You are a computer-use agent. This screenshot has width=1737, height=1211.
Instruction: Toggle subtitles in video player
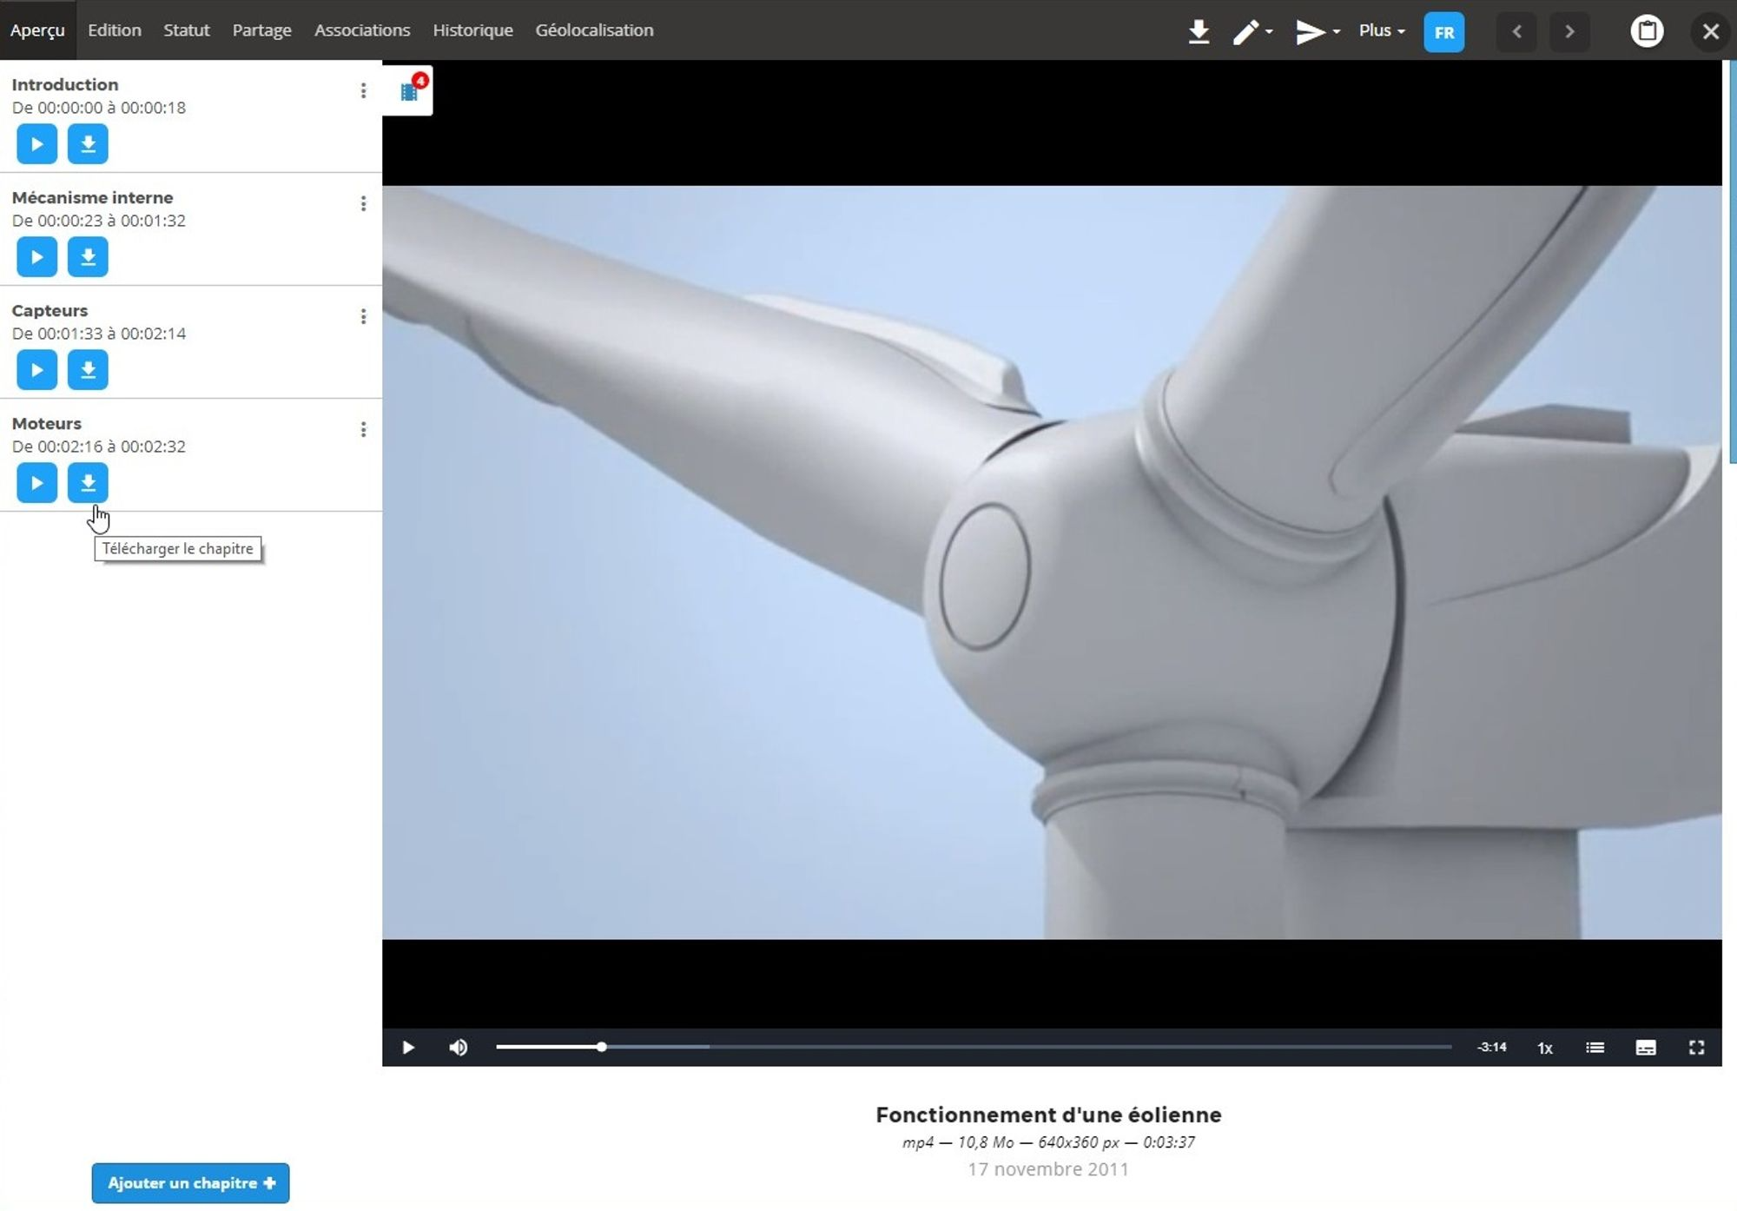tap(1645, 1048)
